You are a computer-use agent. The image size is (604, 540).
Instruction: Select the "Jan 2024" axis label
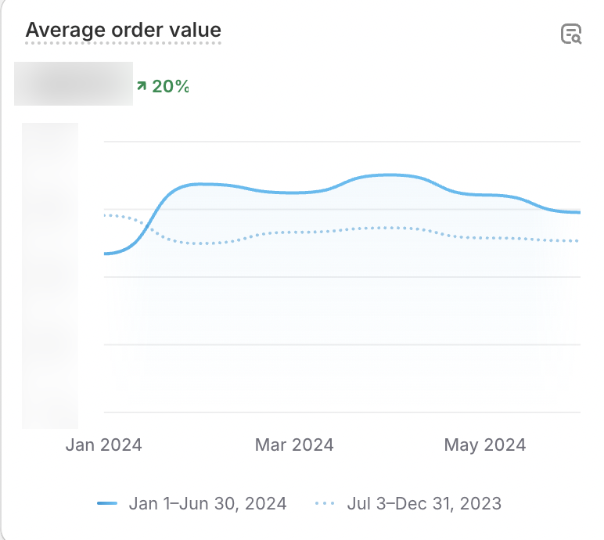(104, 445)
